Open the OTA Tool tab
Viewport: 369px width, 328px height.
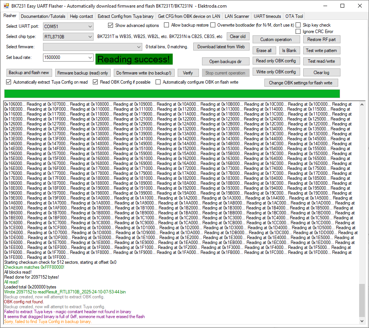point(294,16)
